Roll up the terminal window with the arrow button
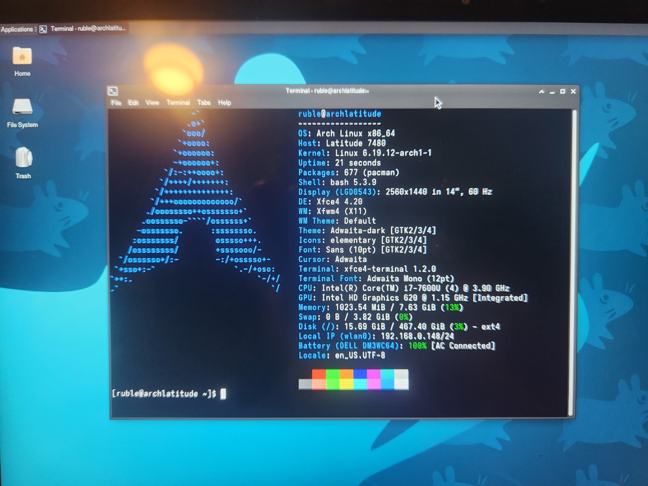648x486 pixels. (541, 92)
